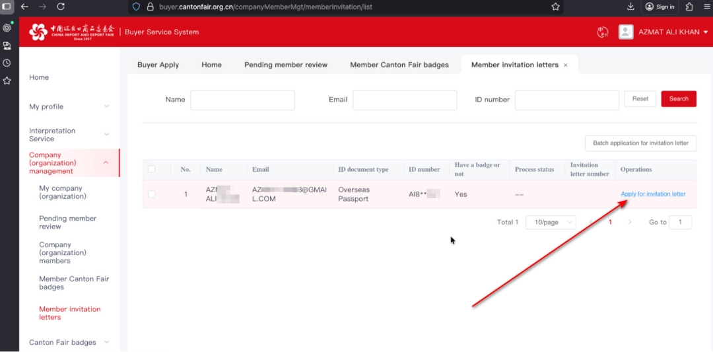Open the 10/page size dropdown
This screenshot has height=352, width=713.
tap(551, 223)
